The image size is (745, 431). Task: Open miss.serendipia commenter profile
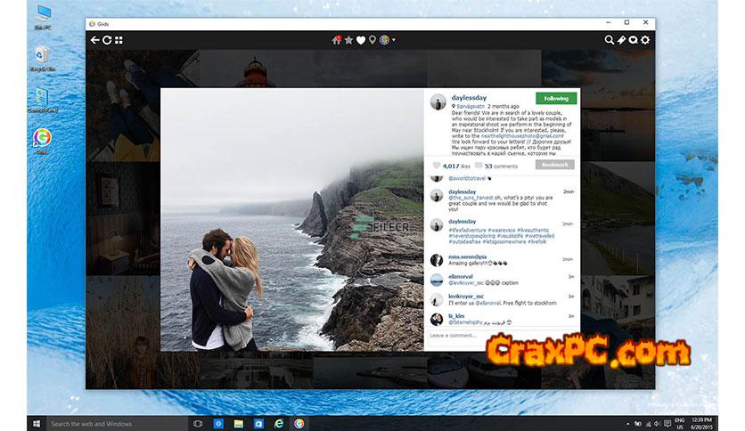point(468,256)
